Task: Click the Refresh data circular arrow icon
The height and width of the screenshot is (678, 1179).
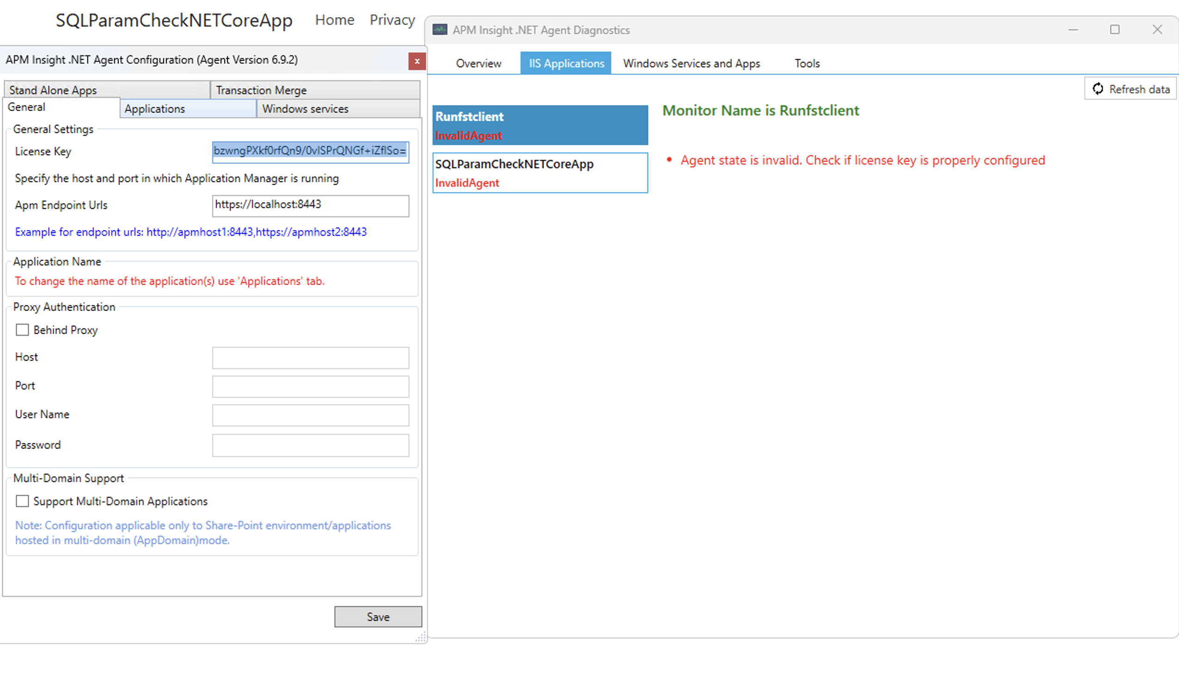Action: click(1097, 89)
